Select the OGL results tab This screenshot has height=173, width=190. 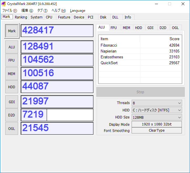coord(176,28)
